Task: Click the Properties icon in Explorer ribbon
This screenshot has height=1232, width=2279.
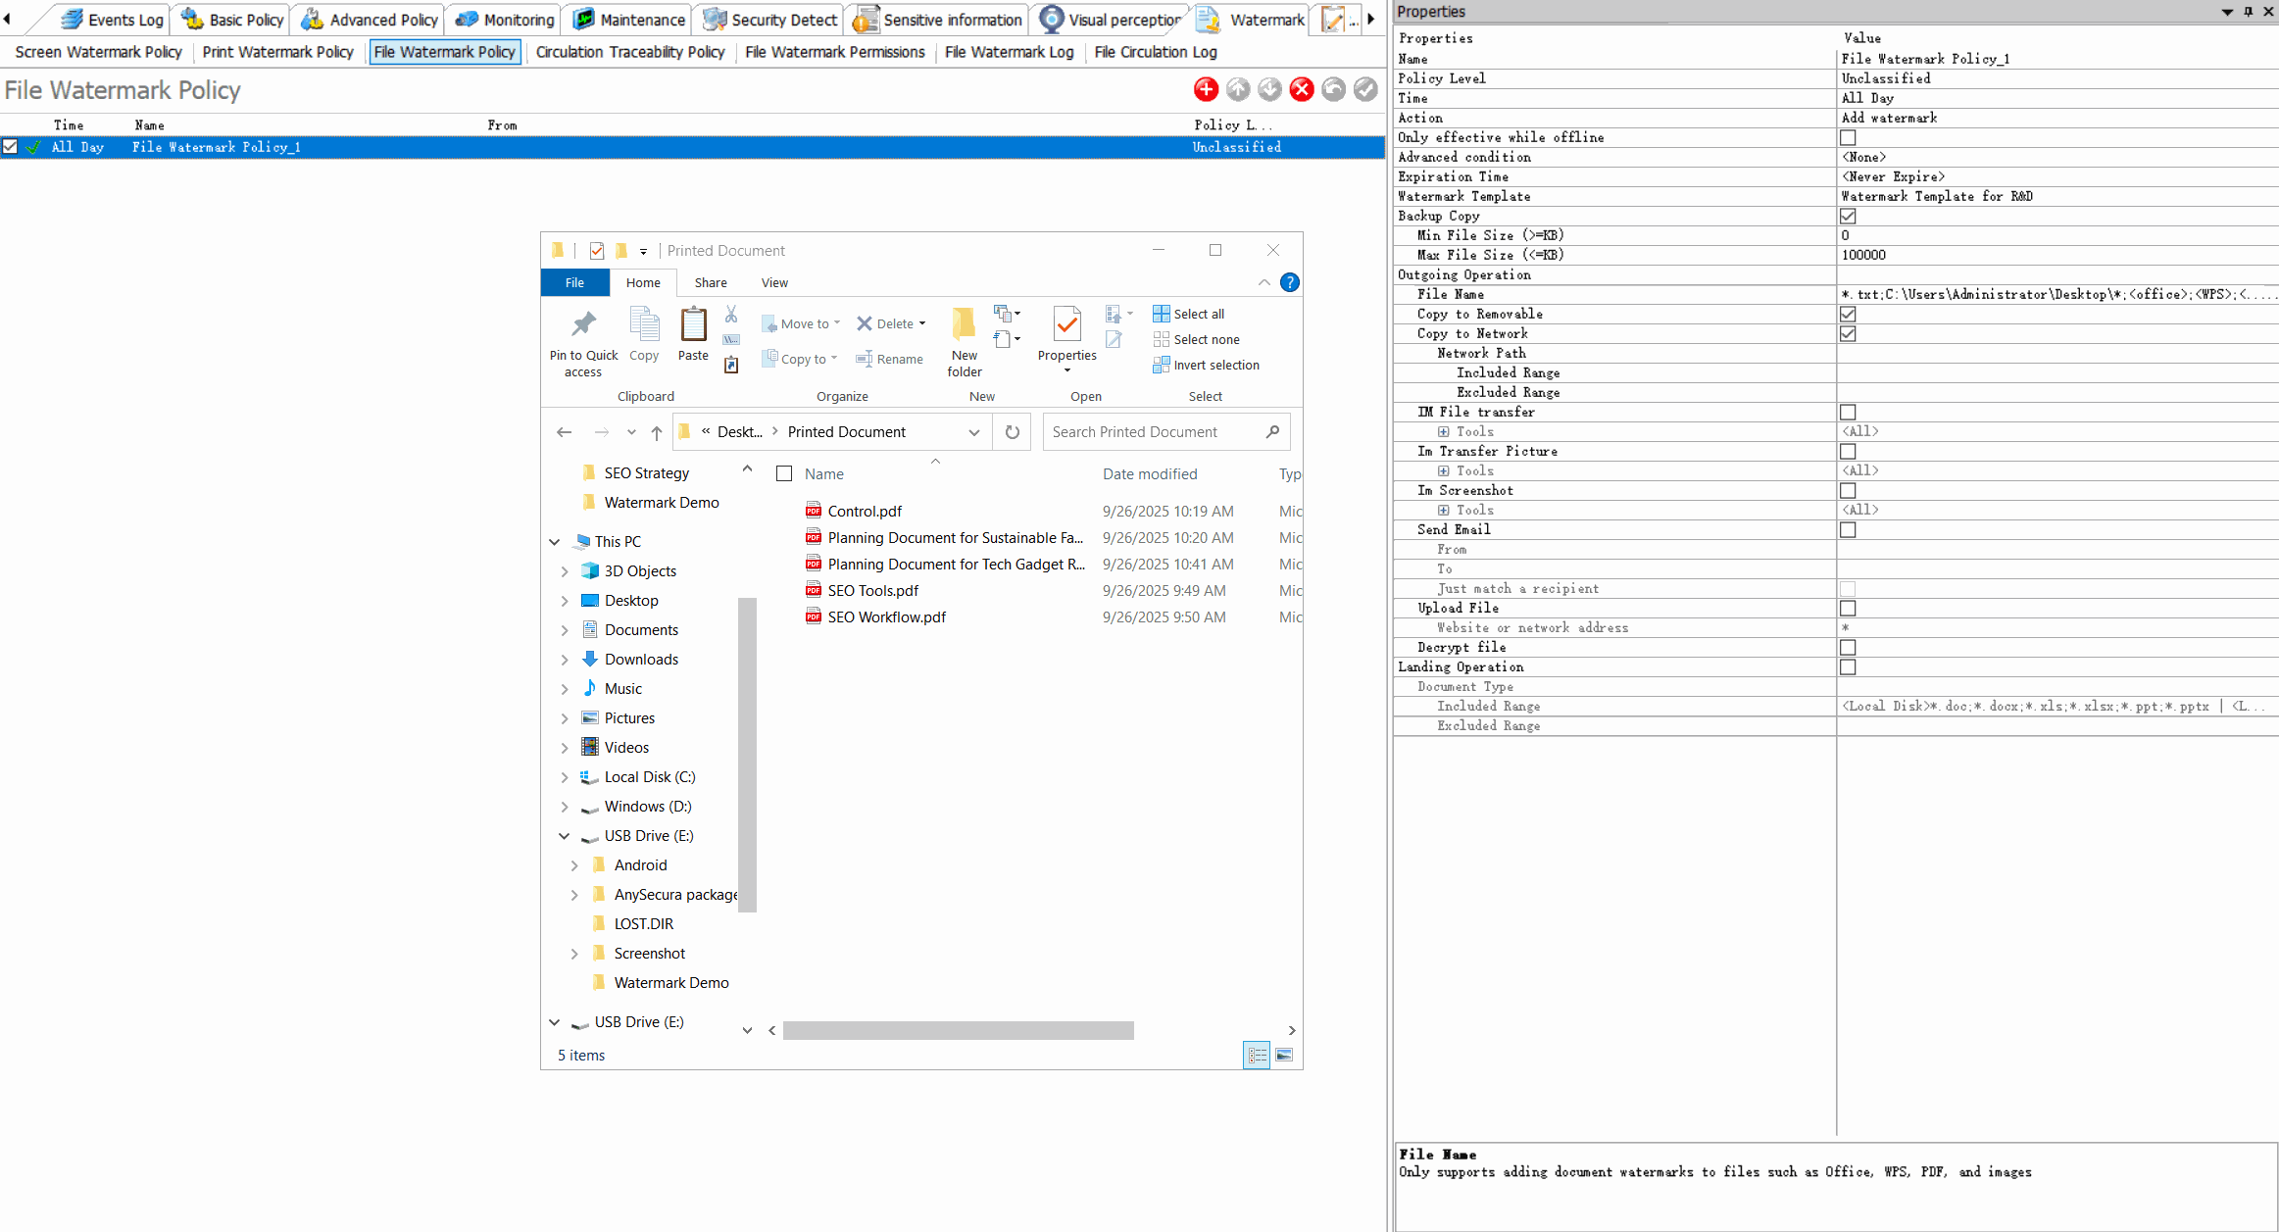Action: click(1066, 325)
